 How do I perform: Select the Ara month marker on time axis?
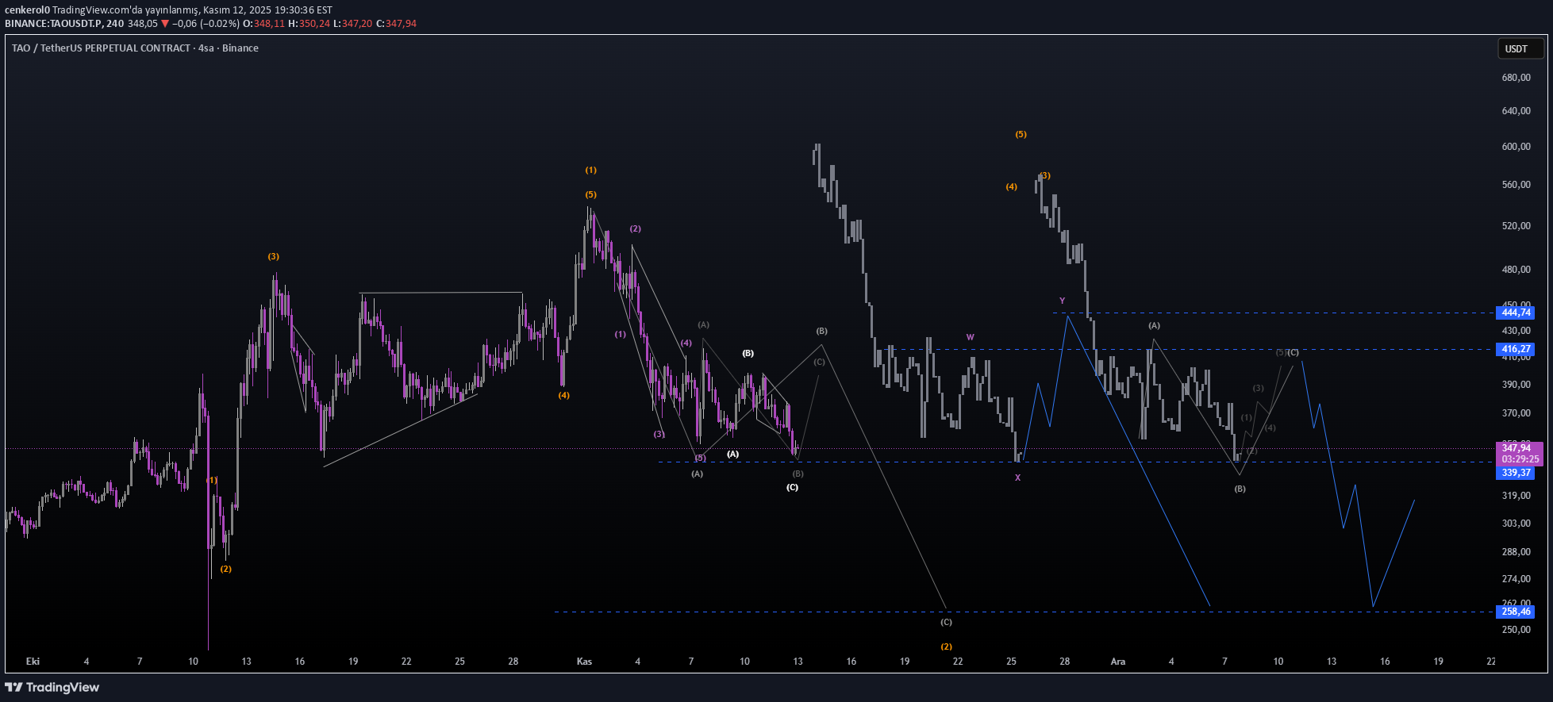1117,661
